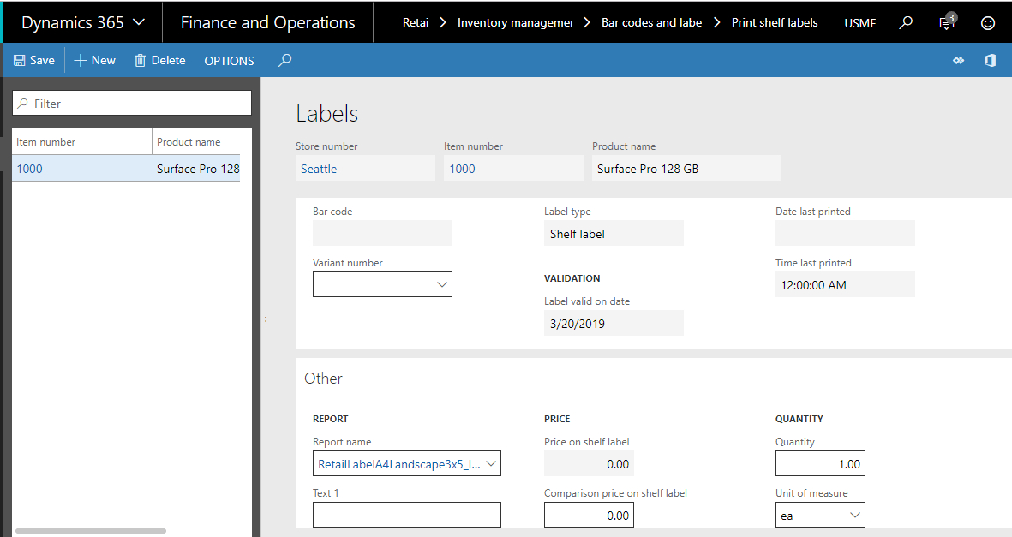Open in Office apps icon
This screenshot has height=537, width=1012.
(990, 61)
